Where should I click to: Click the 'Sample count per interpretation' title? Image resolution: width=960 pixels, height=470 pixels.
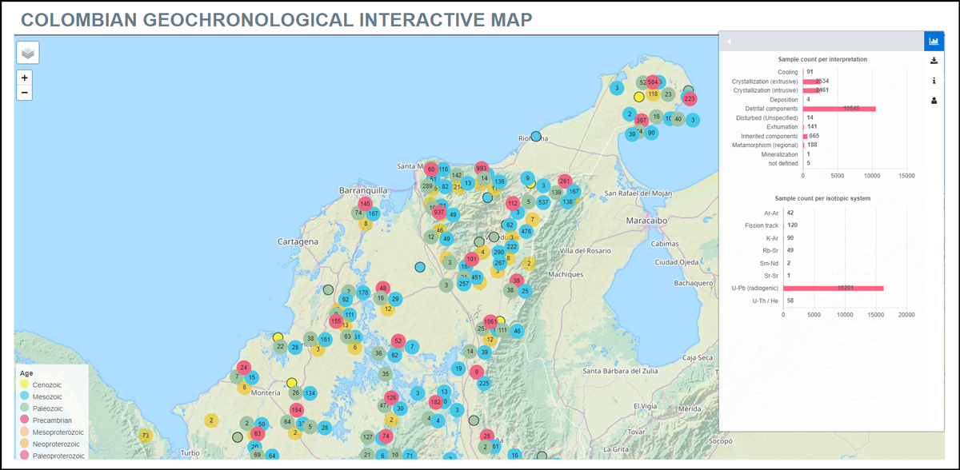tap(822, 59)
